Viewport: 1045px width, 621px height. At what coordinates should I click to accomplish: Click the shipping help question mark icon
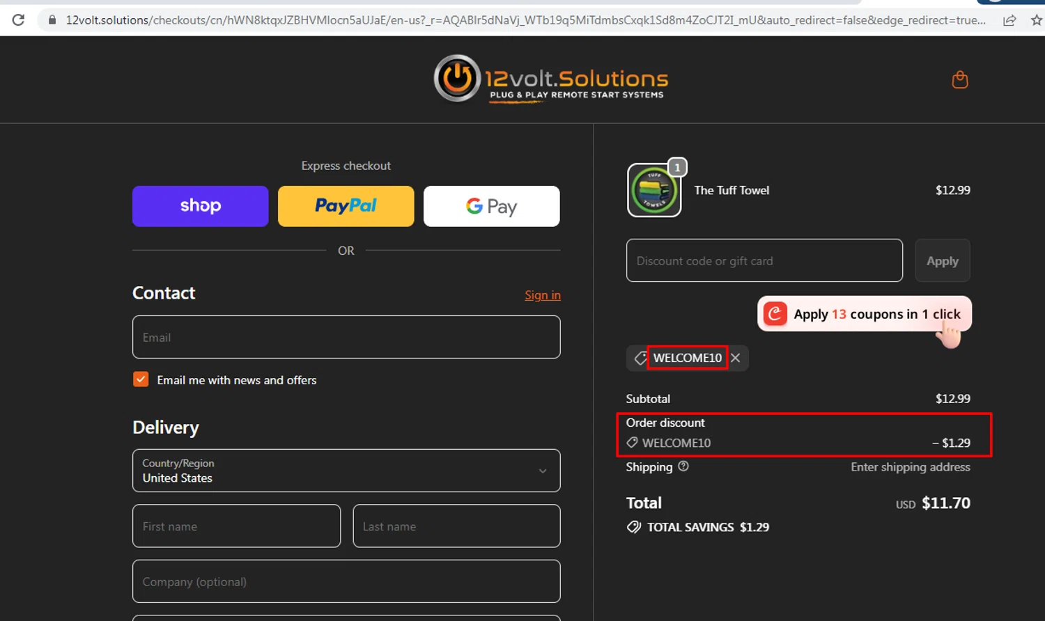tap(683, 466)
